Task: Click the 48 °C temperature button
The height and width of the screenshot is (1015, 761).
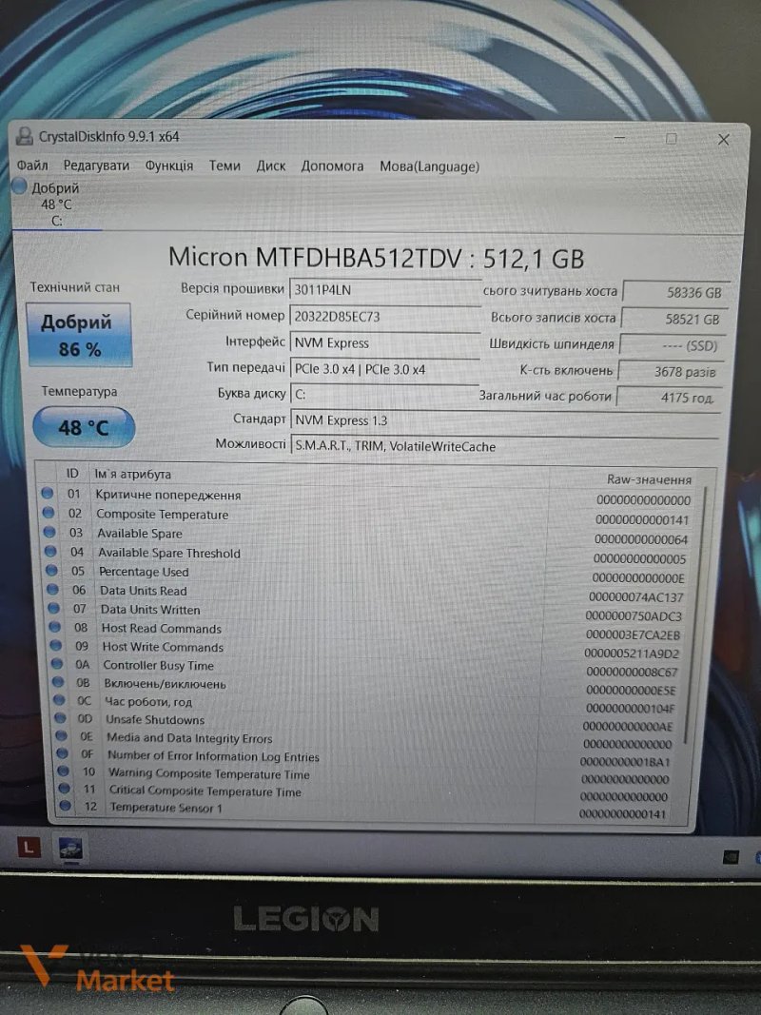Action: [x=84, y=427]
